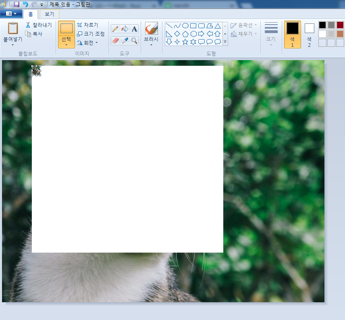Open the Paint file menu button
The width and height of the screenshot is (345, 320).
click(11, 14)
